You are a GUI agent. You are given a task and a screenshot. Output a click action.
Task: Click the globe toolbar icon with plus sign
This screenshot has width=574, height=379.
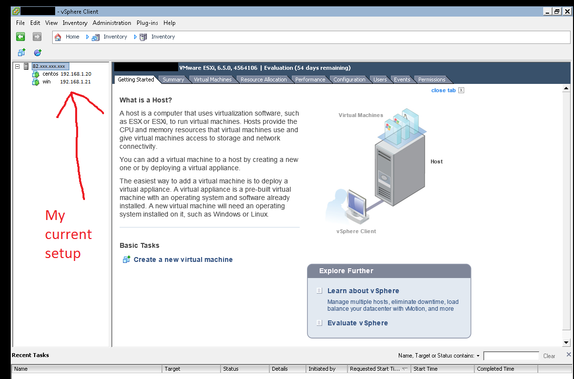pos(38,53)
